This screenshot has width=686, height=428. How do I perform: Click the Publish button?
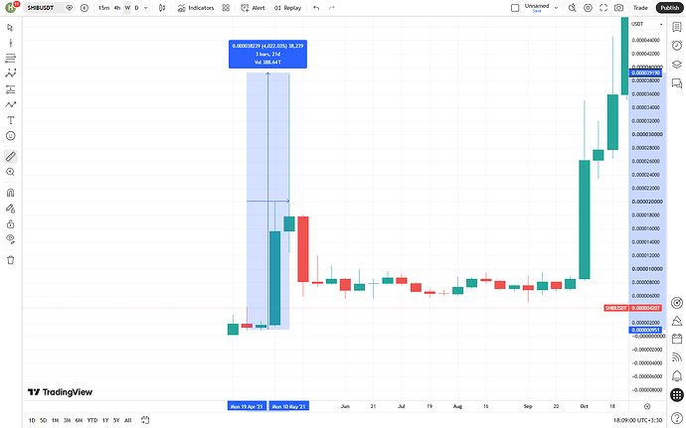pyautogui.click(x=670, y=8)
